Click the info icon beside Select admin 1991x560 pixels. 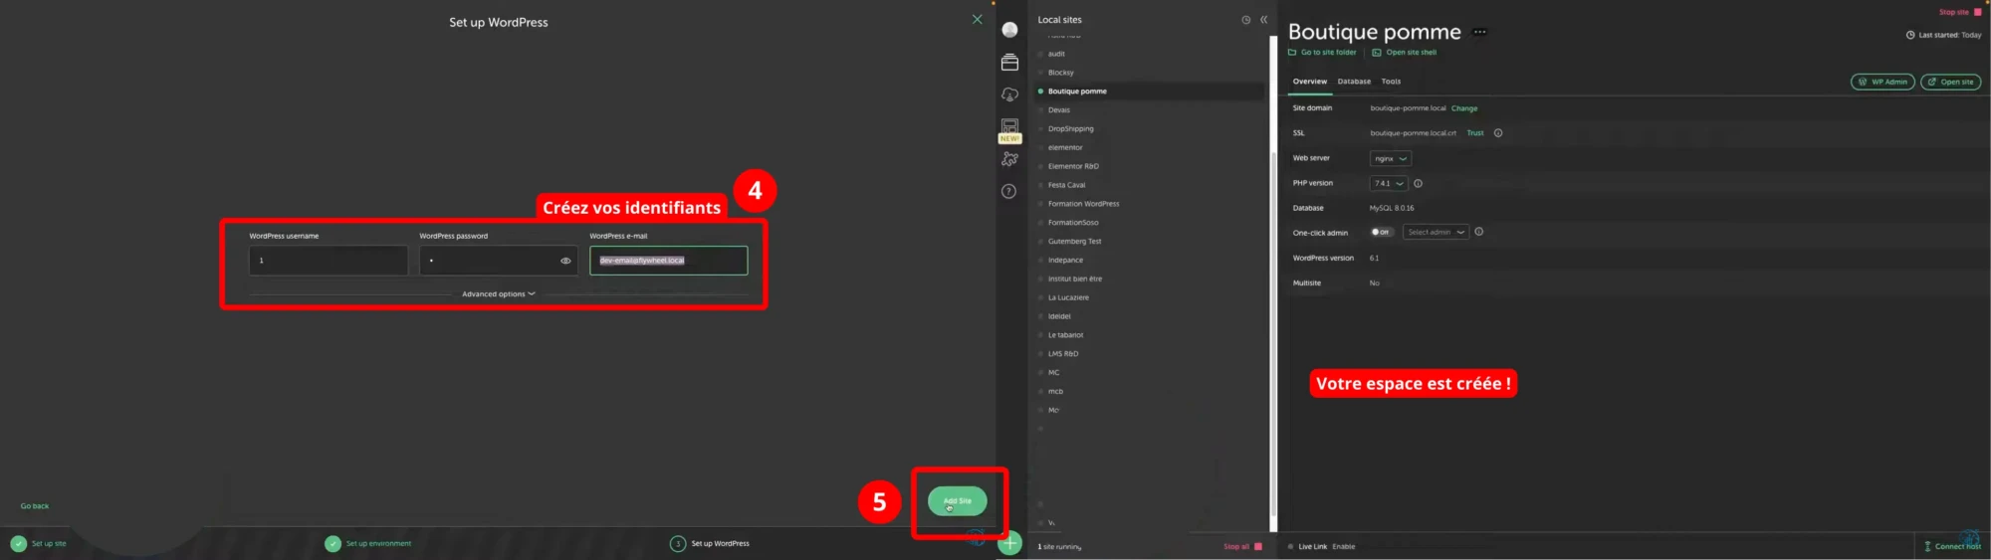[x=1479, y=232]
